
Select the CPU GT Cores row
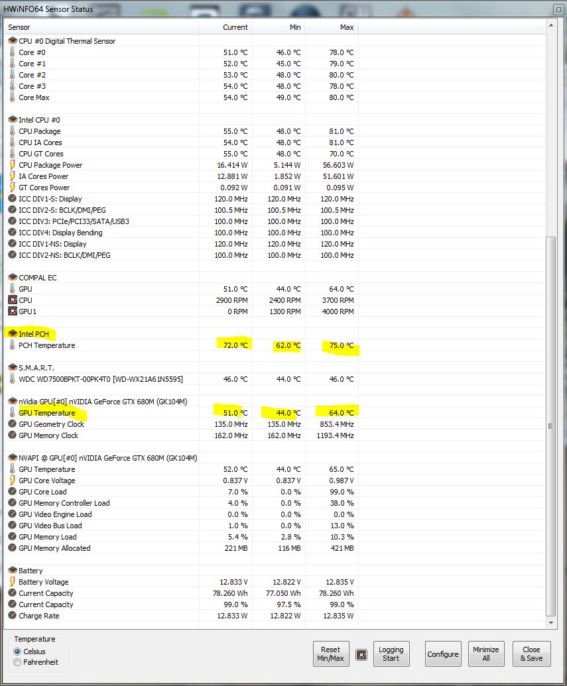coord(181,154)
